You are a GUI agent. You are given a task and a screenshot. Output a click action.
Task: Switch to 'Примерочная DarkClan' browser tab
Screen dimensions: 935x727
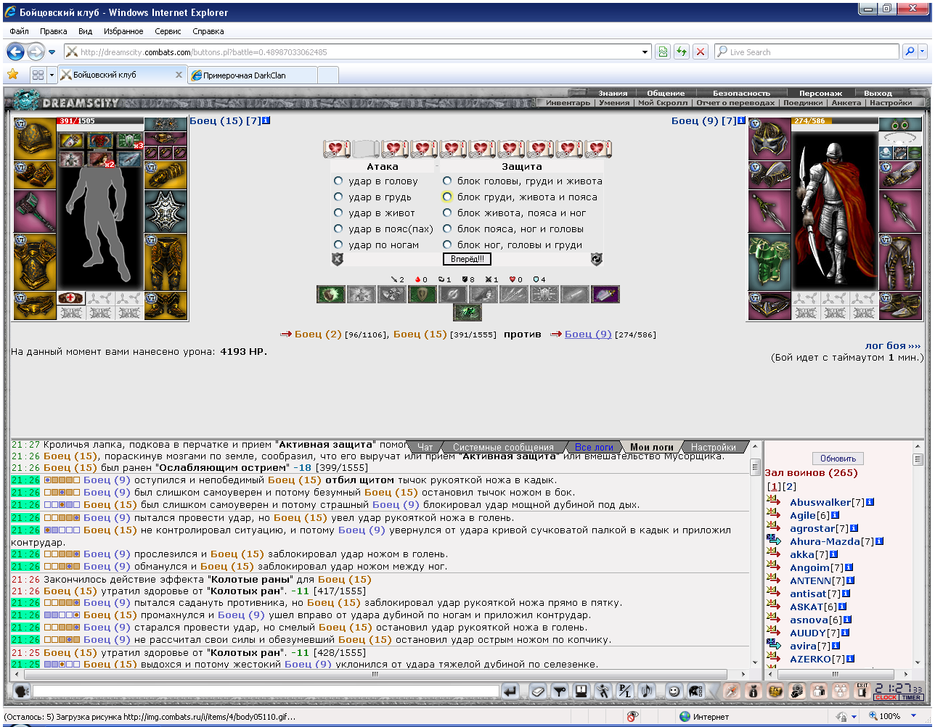click(252, 75)
